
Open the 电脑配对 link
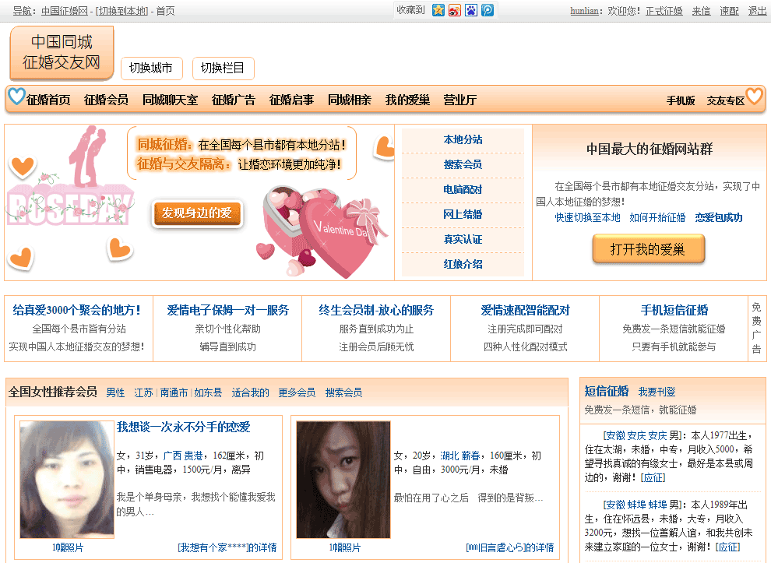pos(463,190)
